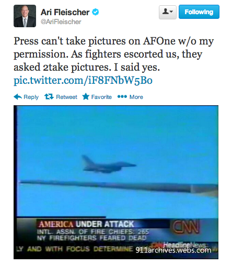This screenshot has height=265, width=232.
Task: Open the pic.twitter.com/iF8FNbW5Bo link
Action: click(83, 80)
